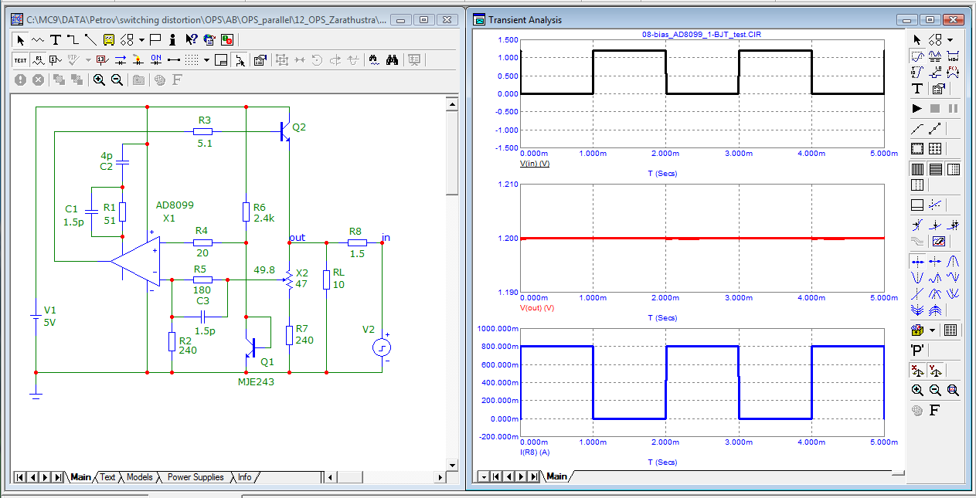
Task: Run the analysis with Play button
Action: 917,109
